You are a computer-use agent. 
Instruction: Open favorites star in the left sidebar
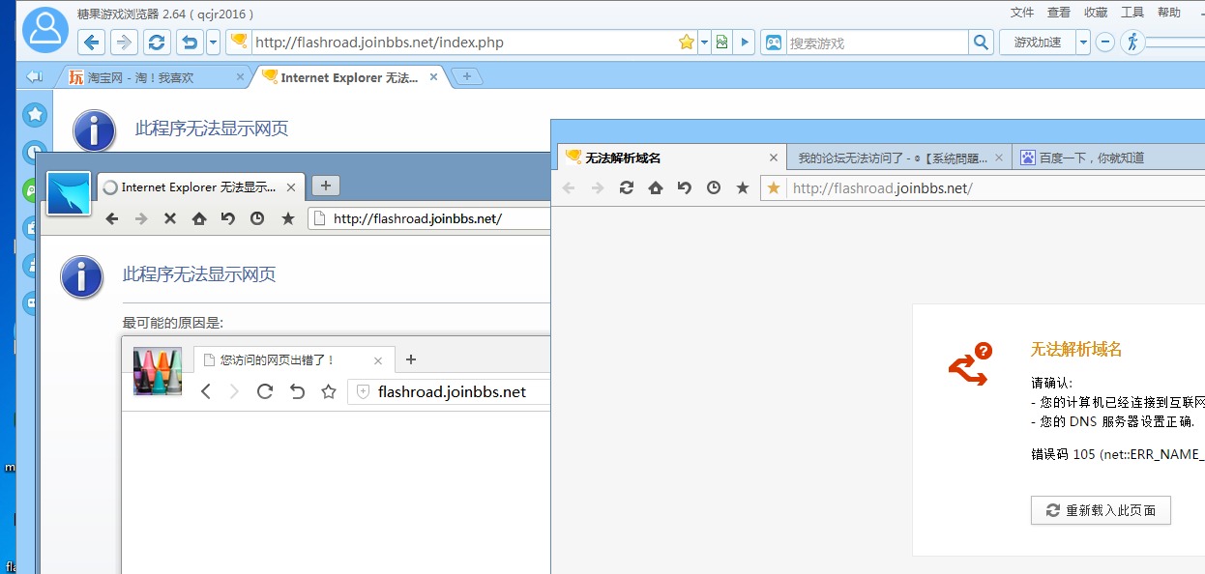[36, 115]
